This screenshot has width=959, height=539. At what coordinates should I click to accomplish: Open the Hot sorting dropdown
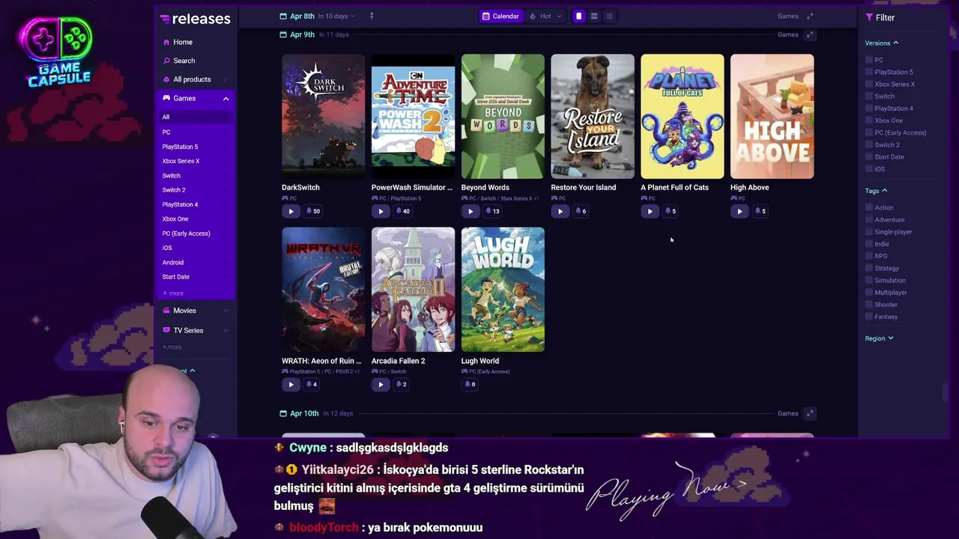coord(545,16)
